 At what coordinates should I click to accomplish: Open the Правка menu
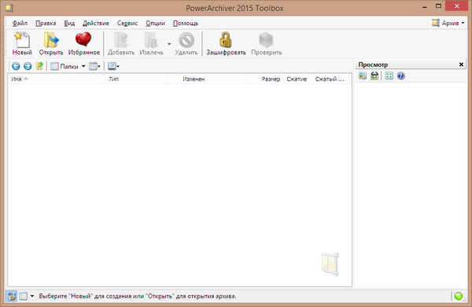pyautogui.click(x=46, y=23)
